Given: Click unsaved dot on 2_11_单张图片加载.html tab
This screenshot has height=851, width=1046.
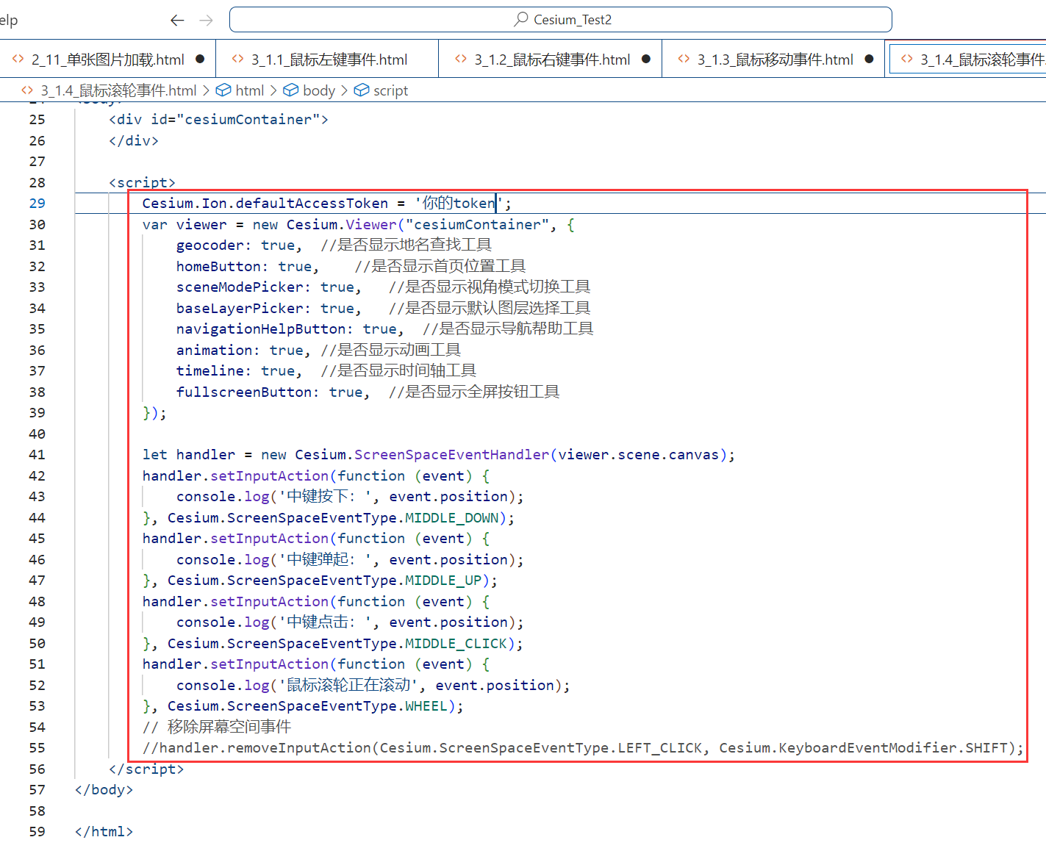Looking at the screenshot, I should click(x=200, y=59).
